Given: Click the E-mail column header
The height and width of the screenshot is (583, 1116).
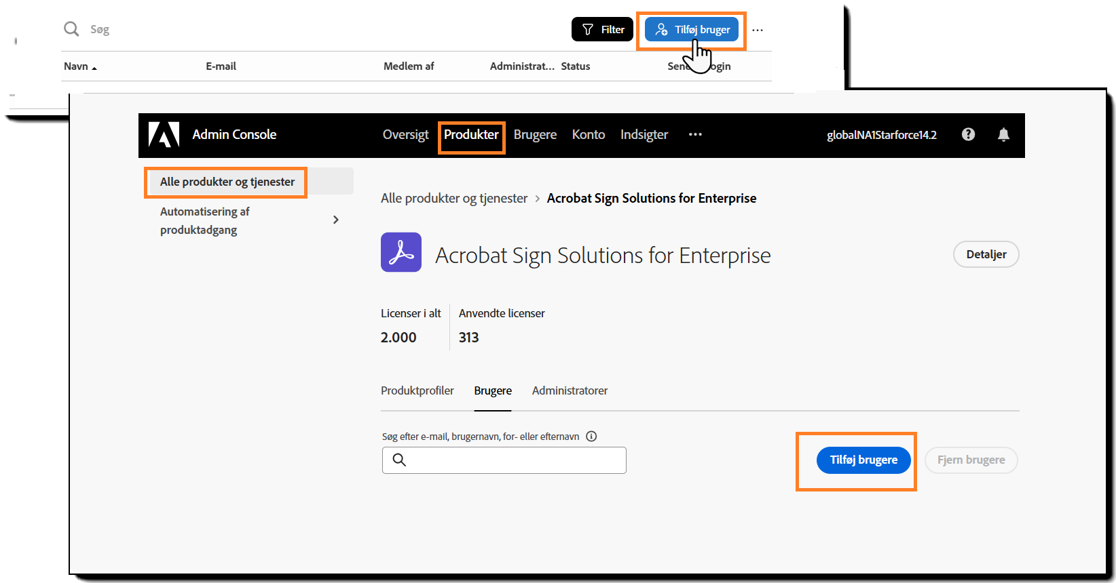Looking at the screenshot, I should (x=221, y=66).
